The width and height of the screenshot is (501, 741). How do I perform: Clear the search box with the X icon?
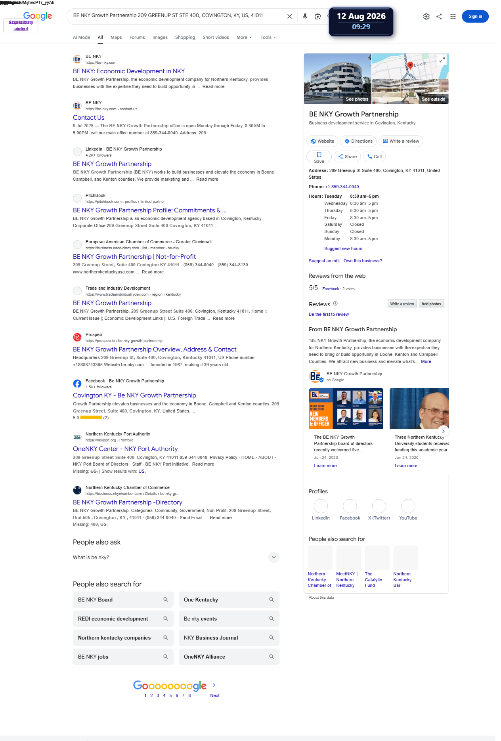[x=289, y=16]
